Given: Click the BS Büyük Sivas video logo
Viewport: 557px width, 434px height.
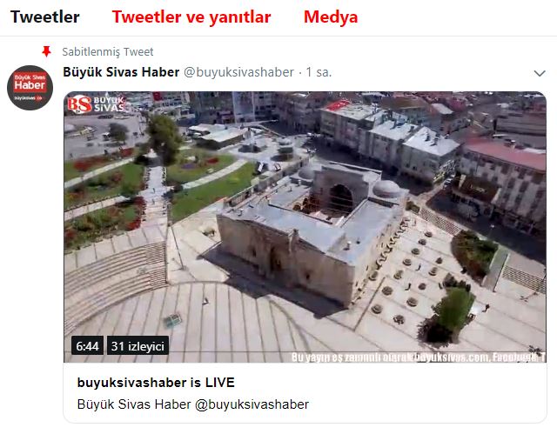Looking at the screenshot, I should (x=96, y=104).
